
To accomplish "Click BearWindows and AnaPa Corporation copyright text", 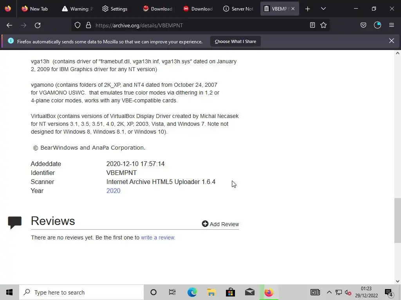I will [x=89, y=148].
